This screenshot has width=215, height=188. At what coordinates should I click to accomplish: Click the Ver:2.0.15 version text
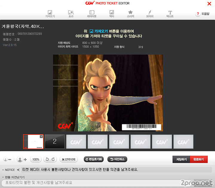coord(10,45)
